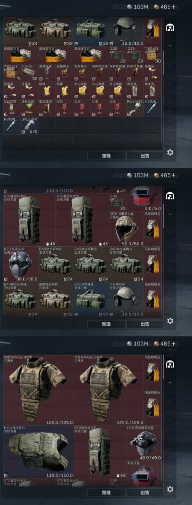Click 整理 below the MK-2 vest view
192x505 pixels.
click(106, 492)
